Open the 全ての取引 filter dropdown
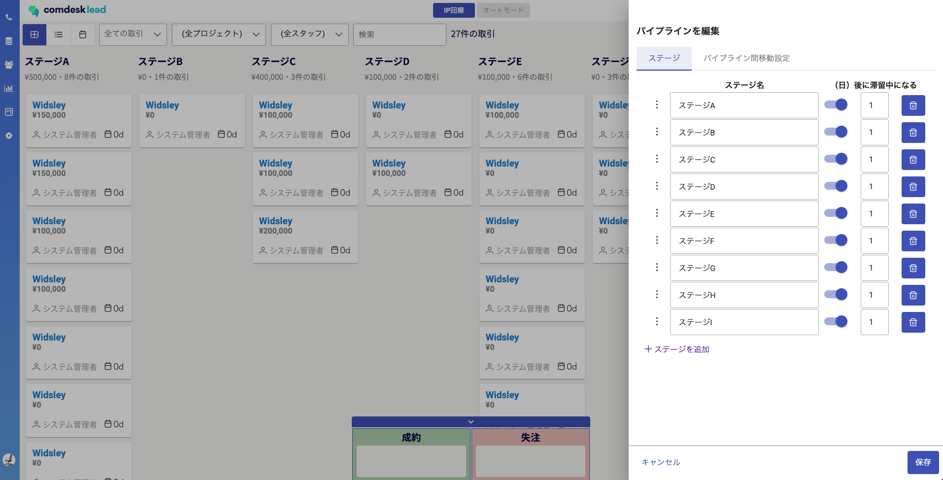 133,34
